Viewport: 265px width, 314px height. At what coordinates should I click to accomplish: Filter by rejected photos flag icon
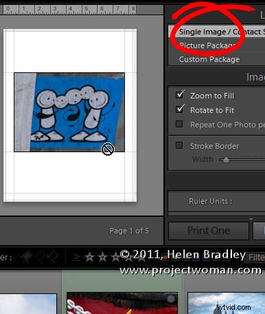pos(53,257)
